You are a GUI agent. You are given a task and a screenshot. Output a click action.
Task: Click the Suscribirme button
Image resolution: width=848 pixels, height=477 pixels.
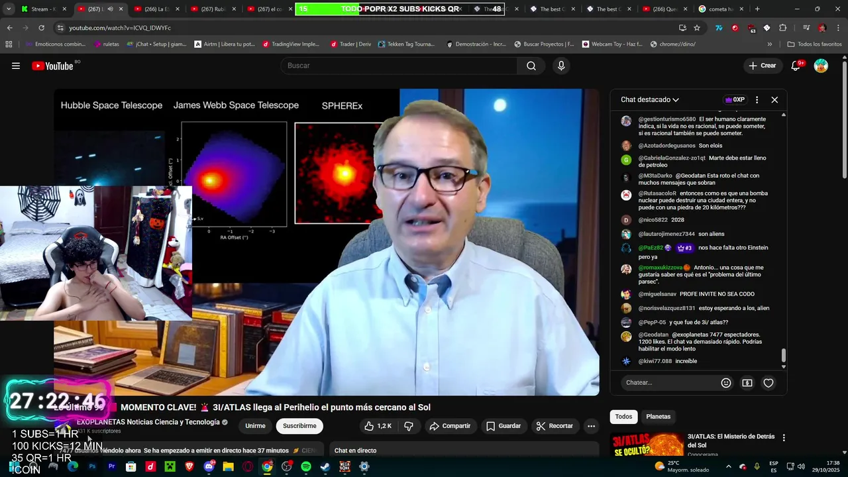[299, 426]
